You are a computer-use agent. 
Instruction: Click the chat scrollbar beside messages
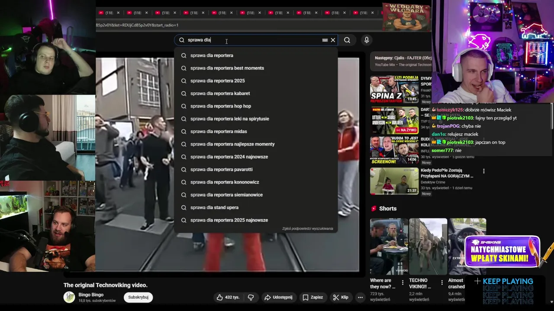(x=551, y=117)
